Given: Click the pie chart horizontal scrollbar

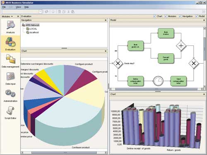Looking at the screenshot, I should click(64, 153).
